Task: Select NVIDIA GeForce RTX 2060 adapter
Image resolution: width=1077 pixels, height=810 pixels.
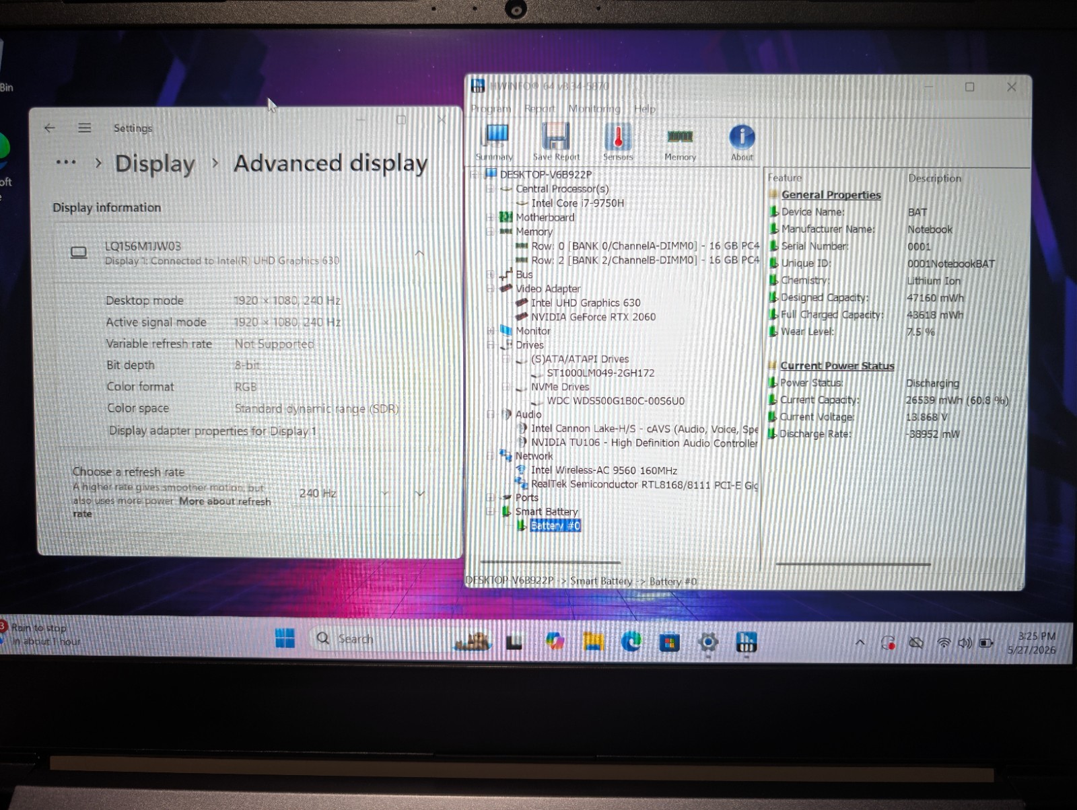Action: coord(593,317)
